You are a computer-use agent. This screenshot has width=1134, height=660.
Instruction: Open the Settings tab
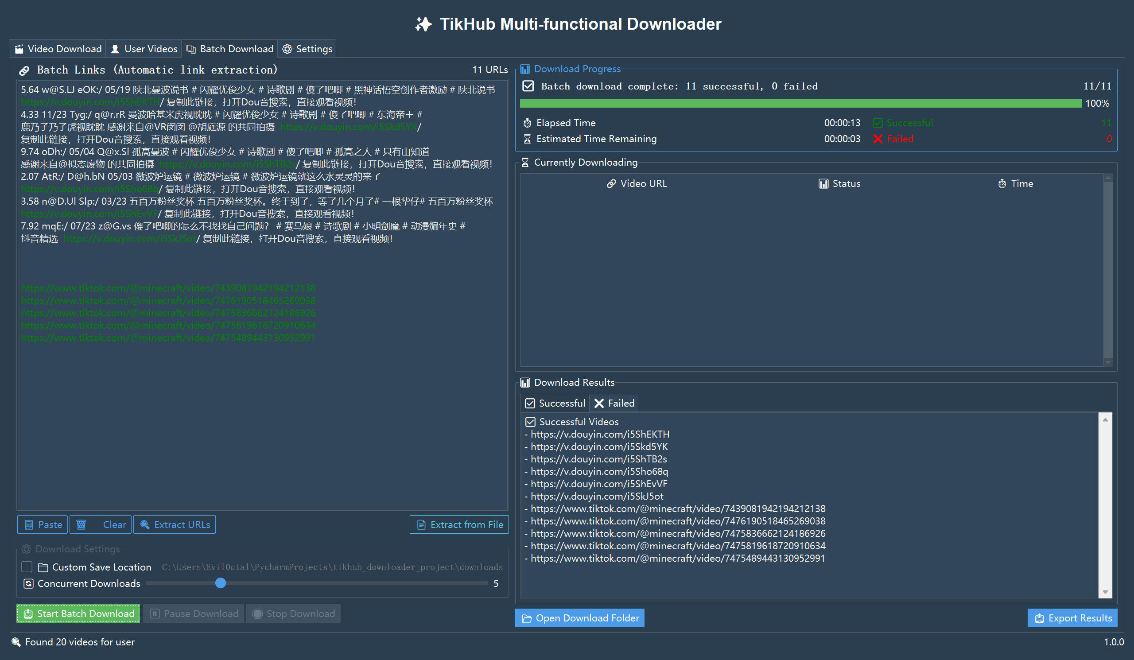307,49
